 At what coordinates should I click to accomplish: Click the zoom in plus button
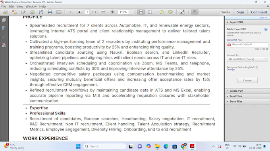pos(112,12)
